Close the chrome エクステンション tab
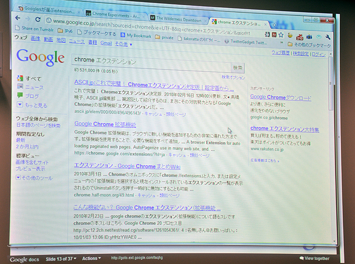 point(265,24)
